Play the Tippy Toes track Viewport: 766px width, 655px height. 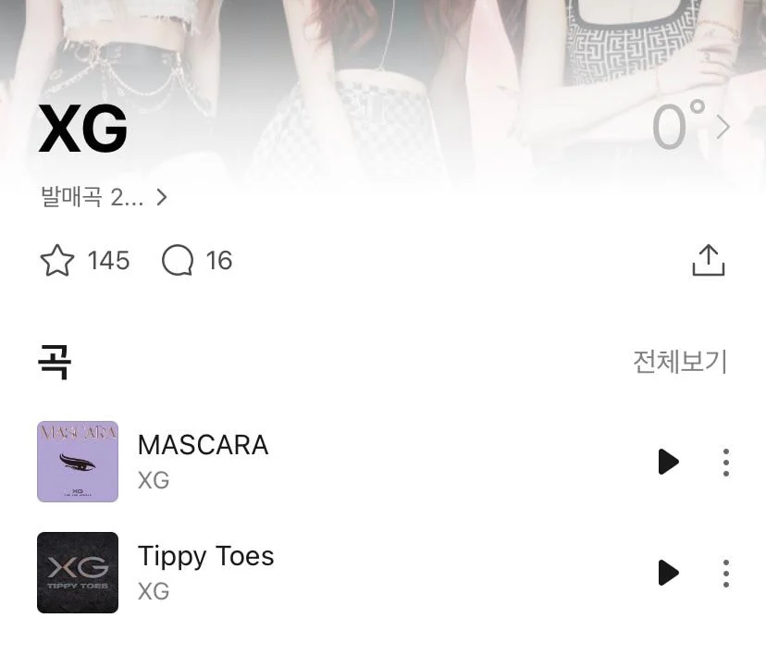[x=668, y=573]
